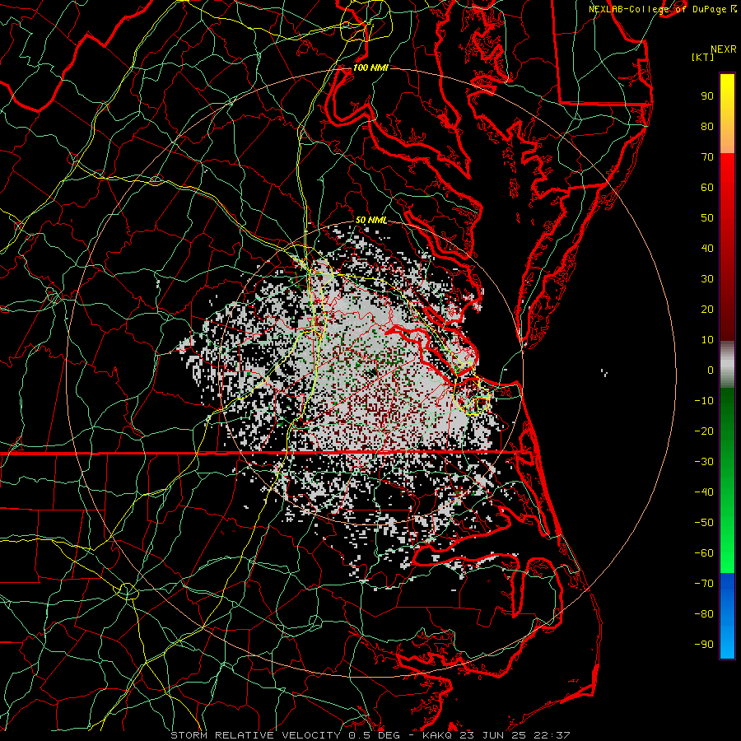Screen dimensions: 741x741
Task: Click the 40 value on the velocity scale
Action: point(707,249)
